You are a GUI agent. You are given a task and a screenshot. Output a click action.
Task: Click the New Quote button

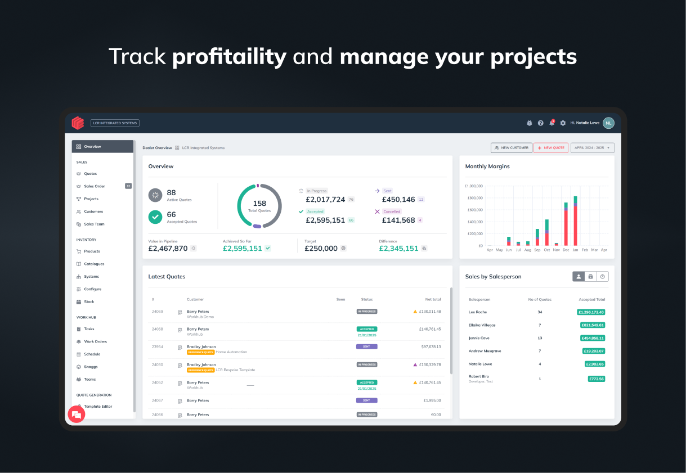pyautogui.click(x=551, y=148)
